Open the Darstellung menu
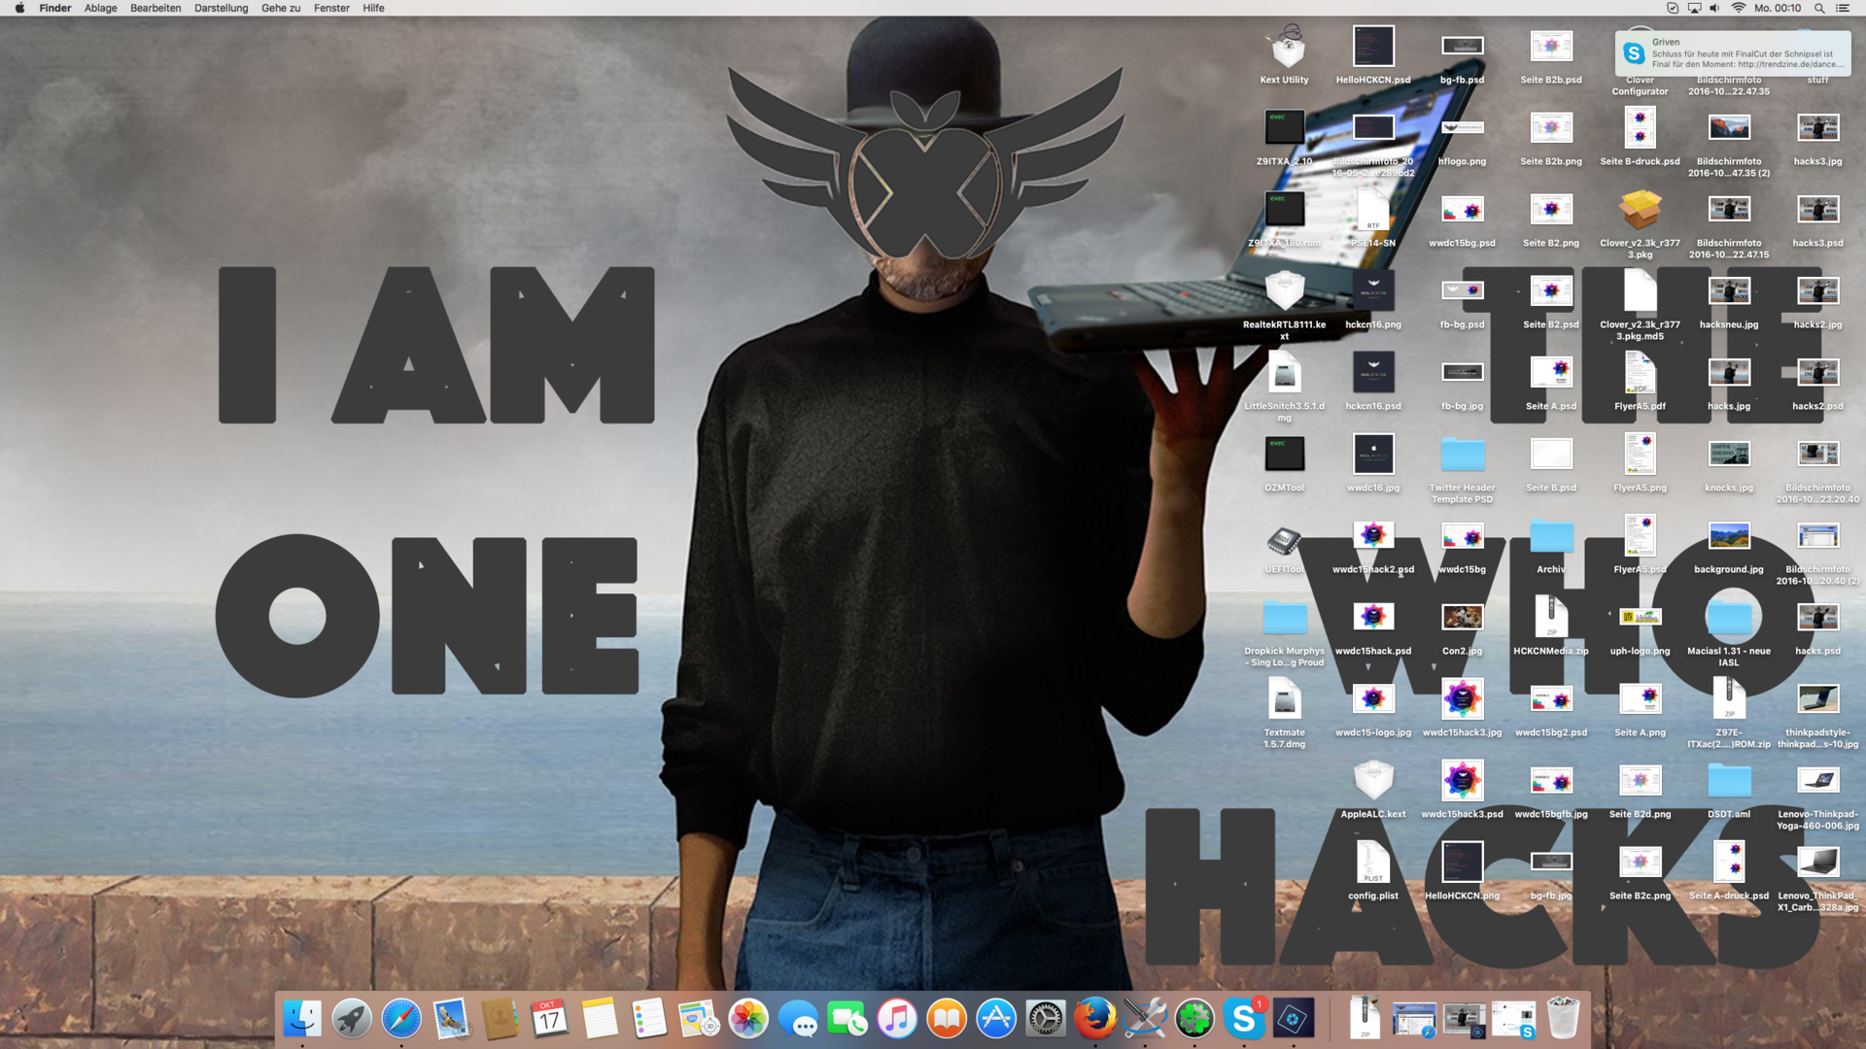 tap(221, 8)
